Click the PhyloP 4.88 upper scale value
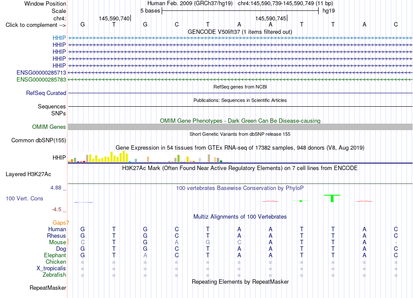 click(56, 188)
